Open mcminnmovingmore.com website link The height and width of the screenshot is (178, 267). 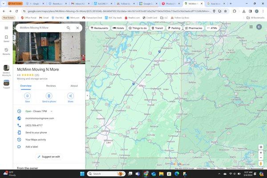tap(40, 118)
